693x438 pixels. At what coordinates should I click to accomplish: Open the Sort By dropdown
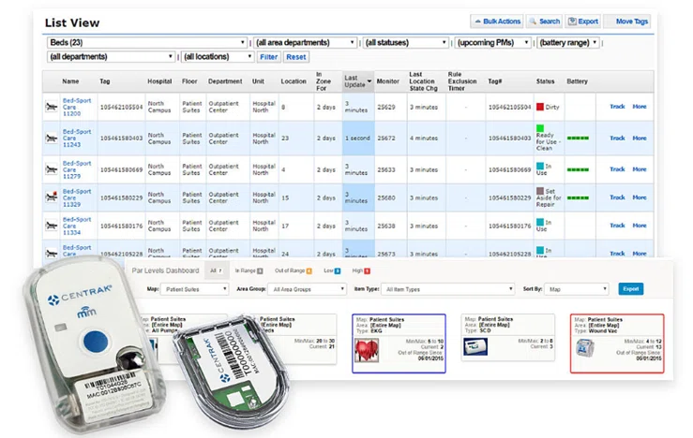(577, 289)
